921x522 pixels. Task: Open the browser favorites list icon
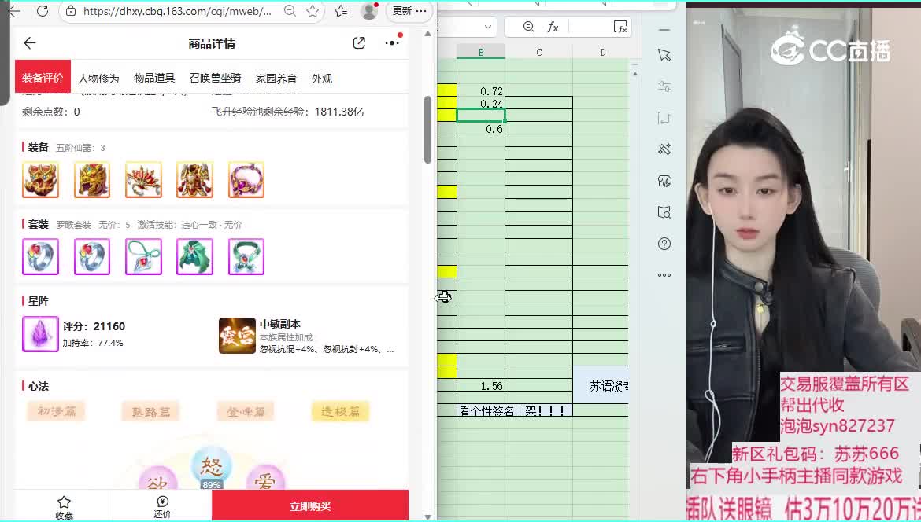[x=341, y=10]
